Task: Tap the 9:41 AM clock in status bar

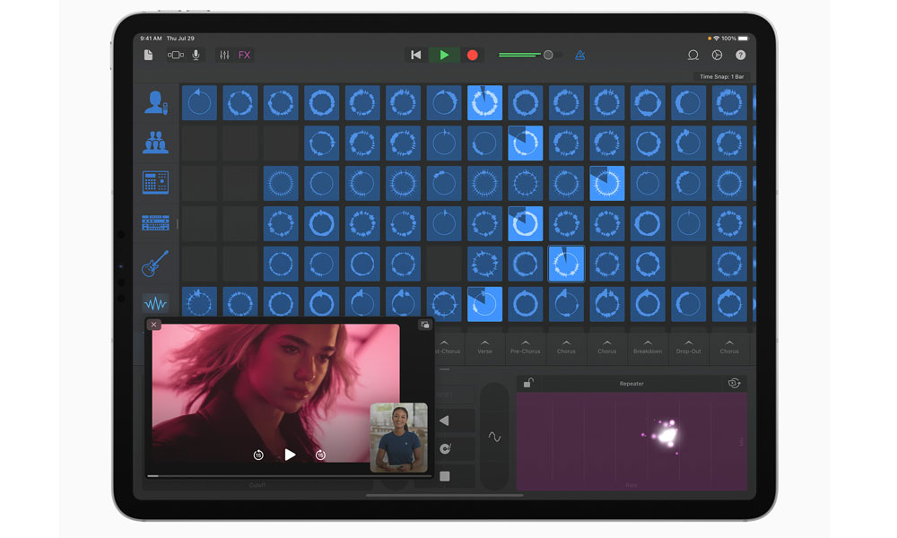Action: pos(151,39)
